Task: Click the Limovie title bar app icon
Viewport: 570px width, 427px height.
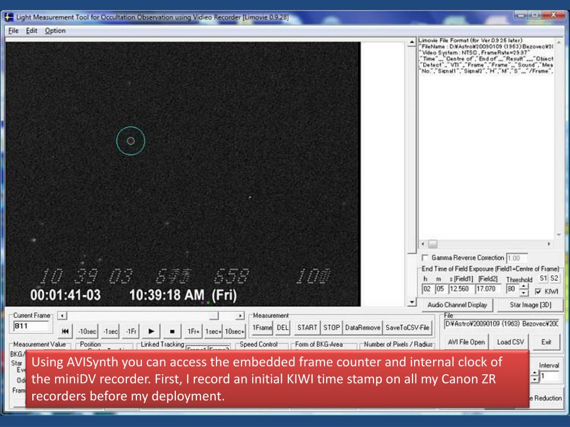Action: [x=9, y=17]
